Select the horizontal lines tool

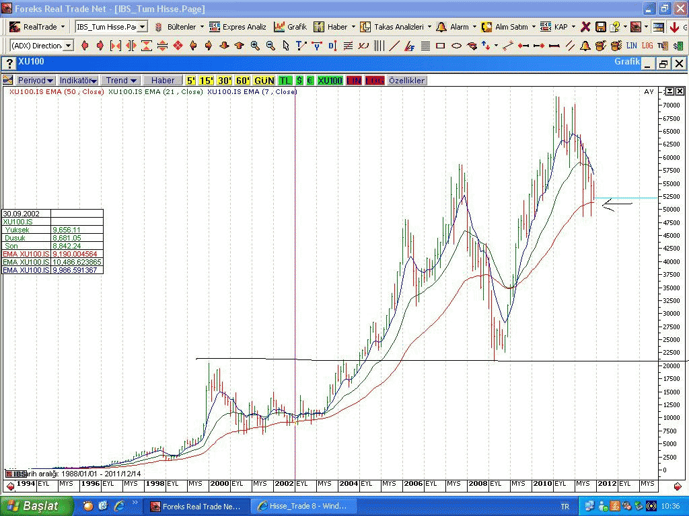(x=425, y=46)
